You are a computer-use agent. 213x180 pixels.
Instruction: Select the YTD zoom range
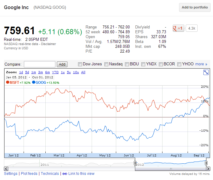coord(55,72)
